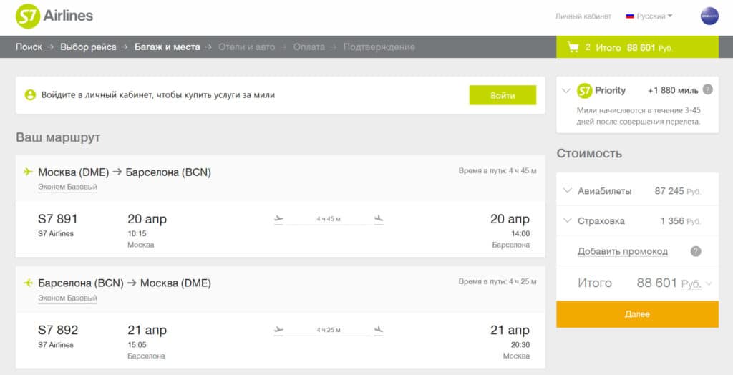Expand the Страховка cost details
Image resolution: width=733 pixels, height=375 pixels.
click(568, 220)
